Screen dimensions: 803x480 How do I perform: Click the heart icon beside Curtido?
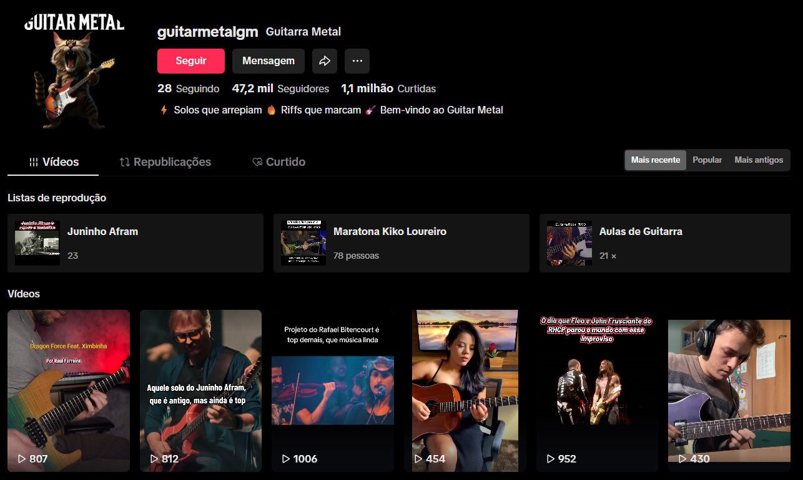click(x=257, y=161)
